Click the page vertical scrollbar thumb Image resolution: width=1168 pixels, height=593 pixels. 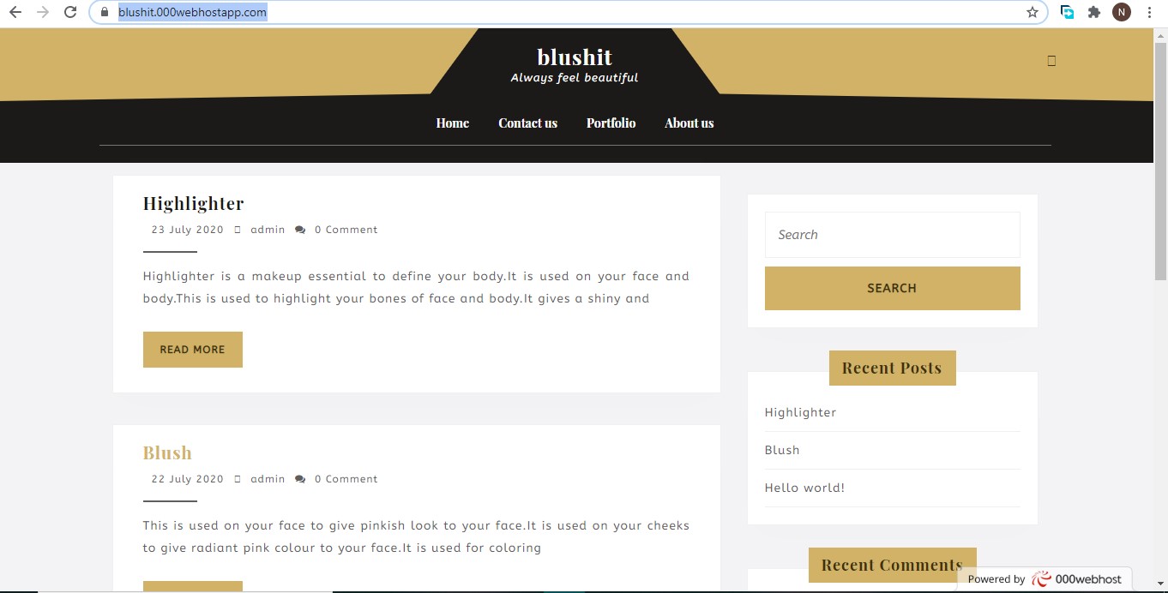pos(1160,161)
